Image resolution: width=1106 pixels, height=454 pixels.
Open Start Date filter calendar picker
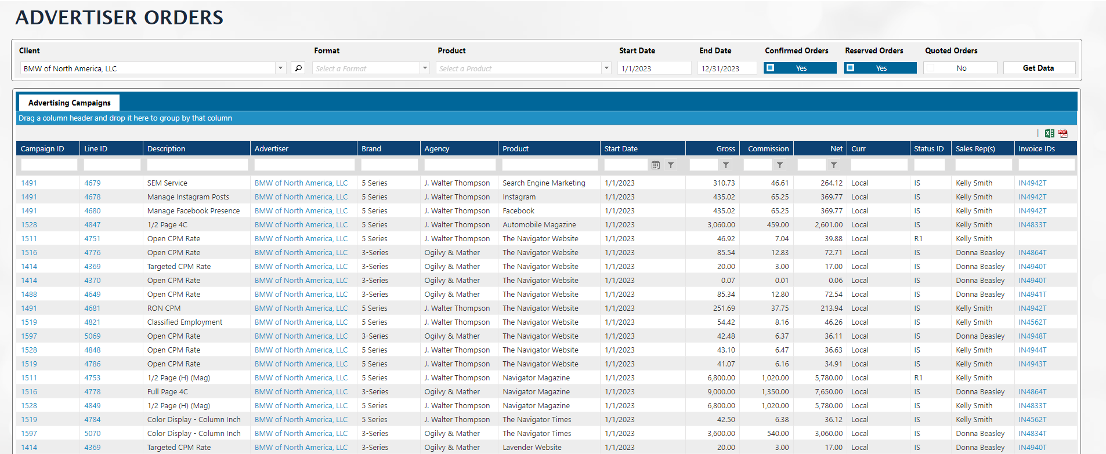pos(656,165)
